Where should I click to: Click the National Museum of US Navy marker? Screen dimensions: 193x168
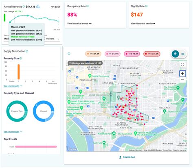tap(135, 133)
